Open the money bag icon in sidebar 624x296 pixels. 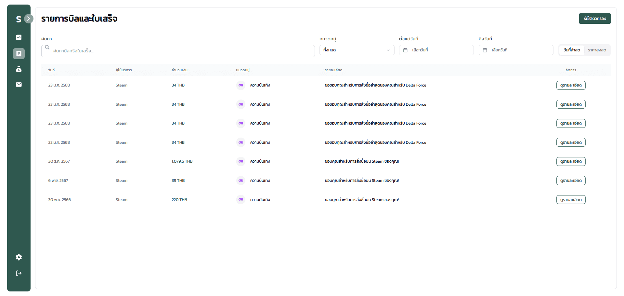(19, 69)
